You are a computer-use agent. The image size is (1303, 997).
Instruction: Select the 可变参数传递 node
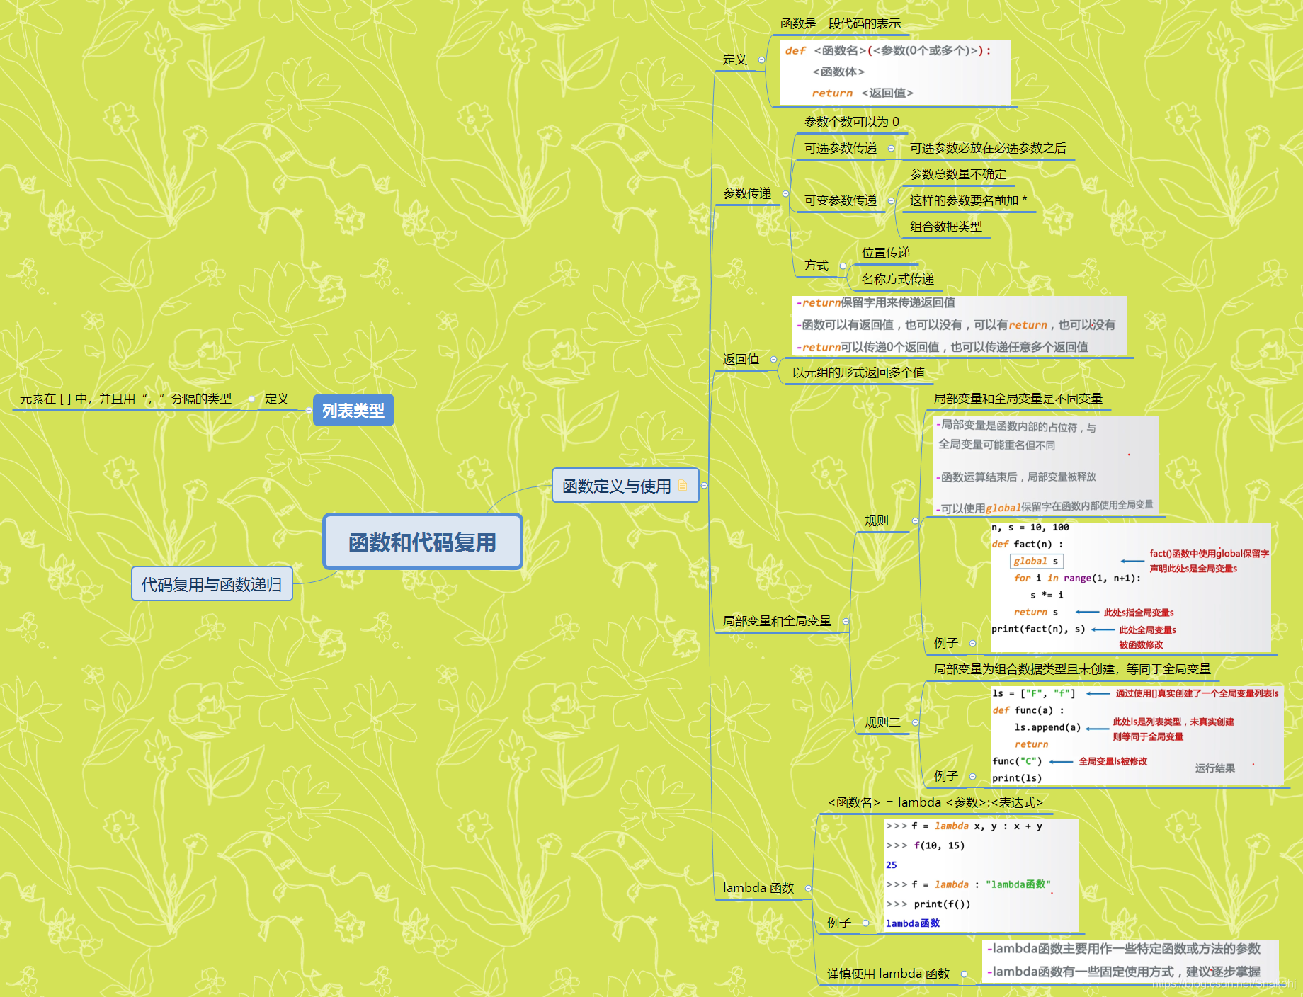pos(841,200)
